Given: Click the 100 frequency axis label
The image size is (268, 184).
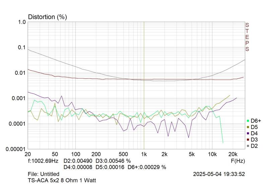Looking at the screenshot, I should pyautogui.click(x=76, y=154).
